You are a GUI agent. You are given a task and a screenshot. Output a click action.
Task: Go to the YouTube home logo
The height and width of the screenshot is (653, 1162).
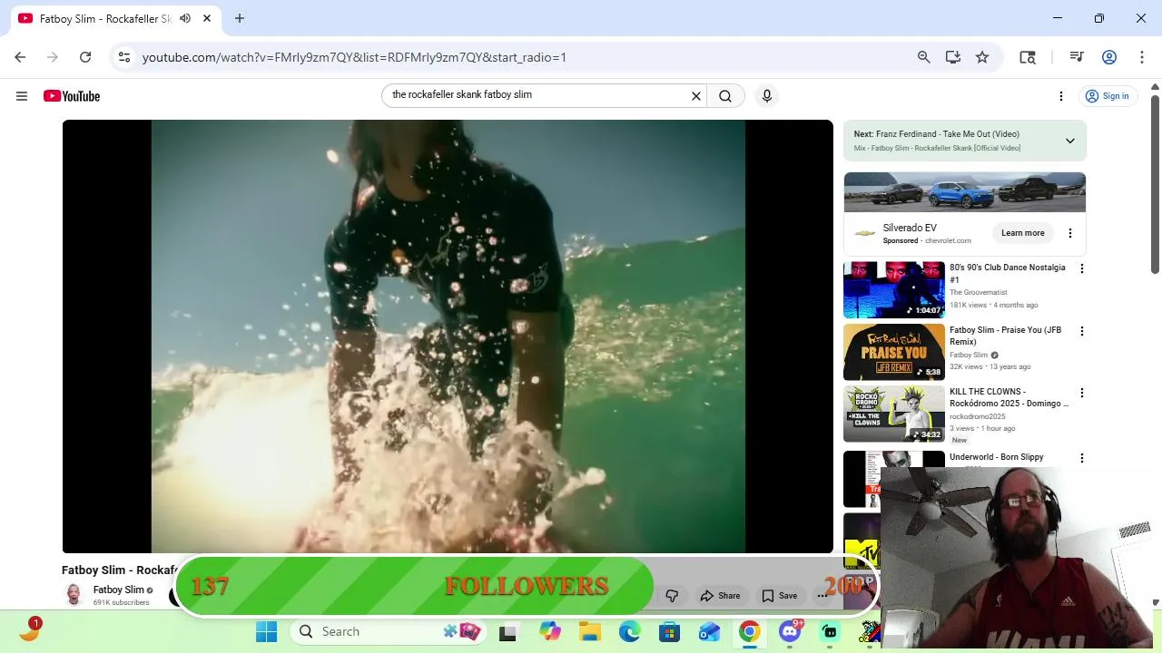pyautogui.click(x=72, y=96)
